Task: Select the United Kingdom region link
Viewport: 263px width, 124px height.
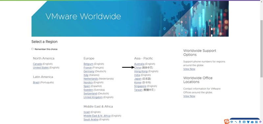Action: point(93,97)
